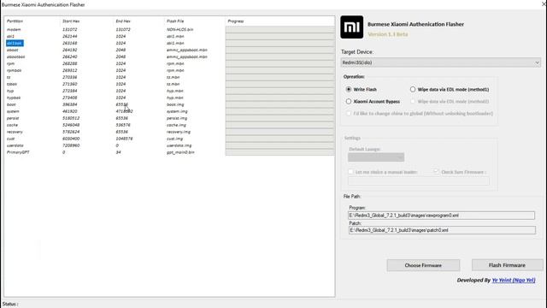
Task: Select Wipe data via EDL mode (method2)
Action: coord(450,101)
